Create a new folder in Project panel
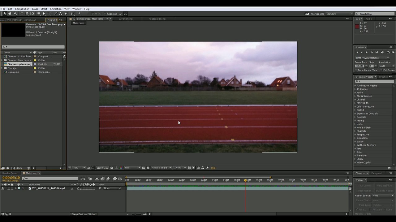Image resolution: width=396 pixels, height=222 pixels. click(8, 168)
